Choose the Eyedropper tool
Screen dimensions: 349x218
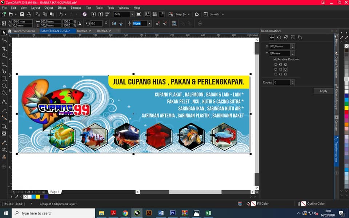point(4,142)
